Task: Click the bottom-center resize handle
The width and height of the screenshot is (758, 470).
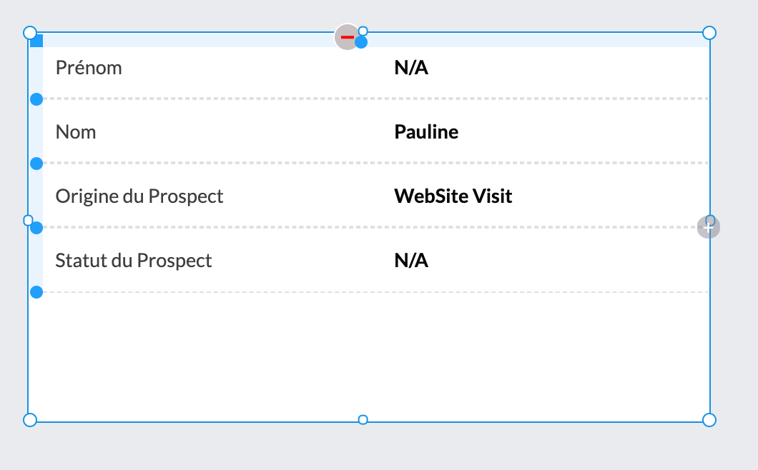Action: click(x=363, y=419)
